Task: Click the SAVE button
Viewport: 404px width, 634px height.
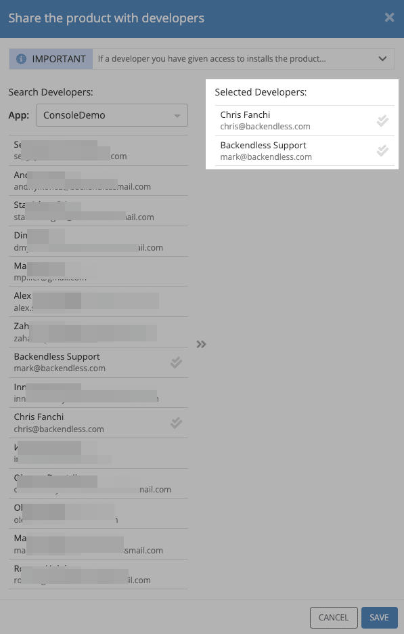Action: click(380, 618)
